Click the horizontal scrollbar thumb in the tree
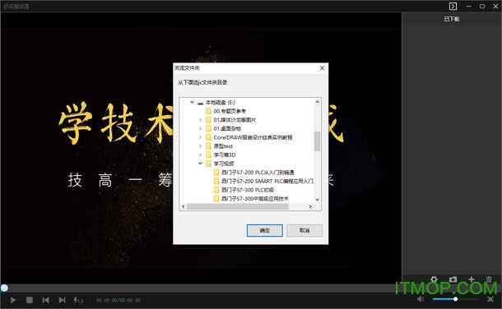The height and width of the screenshot is (309, 502). [238, 207]
